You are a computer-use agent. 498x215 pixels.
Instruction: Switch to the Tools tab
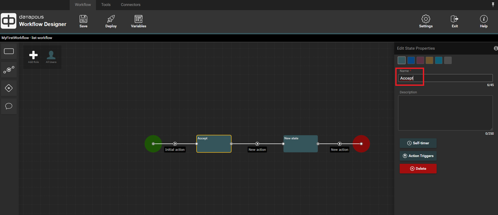click(x=106, y=5)
